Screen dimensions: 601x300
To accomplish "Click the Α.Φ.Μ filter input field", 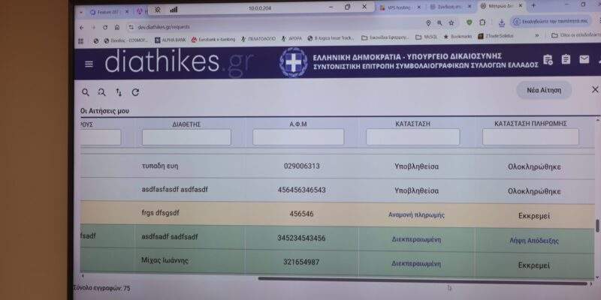I will click(298, 137).
